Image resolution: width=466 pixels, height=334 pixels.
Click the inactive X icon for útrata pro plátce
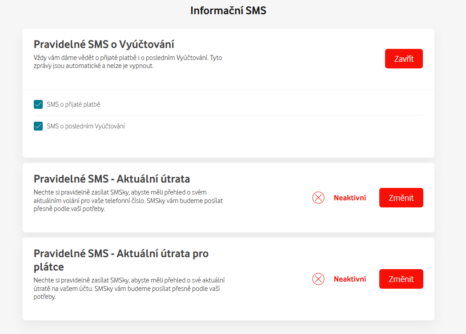pyautogui.click(x=318, y=279)
